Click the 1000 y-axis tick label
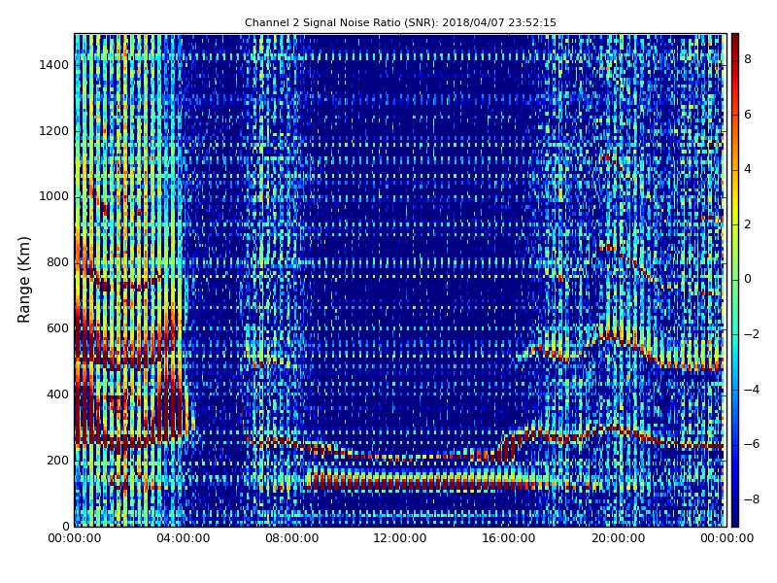Image resolution: width=777 pixels, height=583 pixels. pyautogui.click(x=54, y=196)
